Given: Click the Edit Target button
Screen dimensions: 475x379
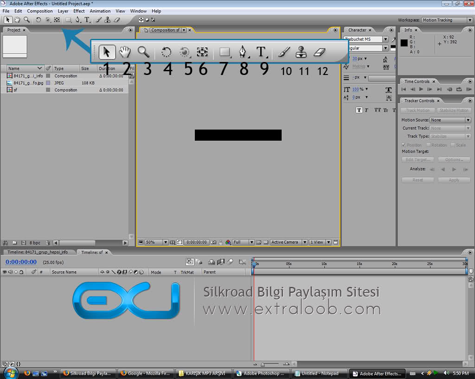Looking at the screenshot, I should coord(418,160).
